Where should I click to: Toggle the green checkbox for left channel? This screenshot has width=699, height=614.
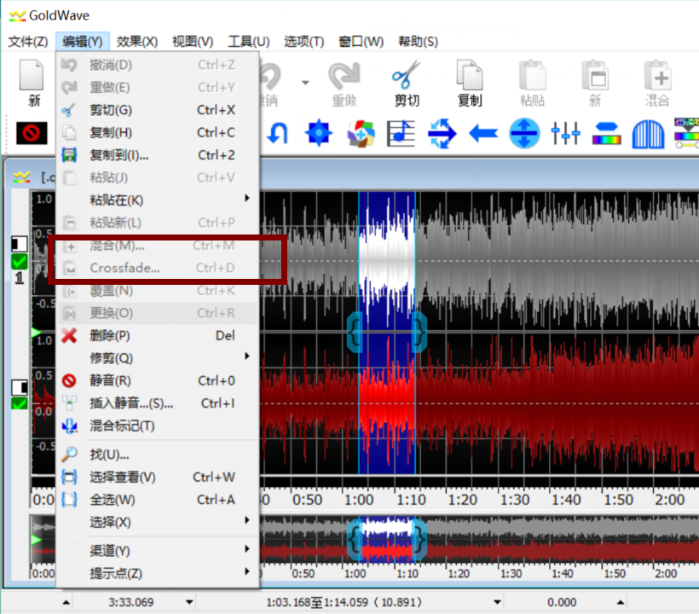click(20, 262)
